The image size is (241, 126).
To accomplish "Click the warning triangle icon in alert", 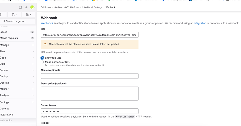I will pyautogui.click(x=45, y=44).
